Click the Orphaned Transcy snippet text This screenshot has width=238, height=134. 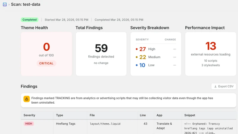(209, 128)
